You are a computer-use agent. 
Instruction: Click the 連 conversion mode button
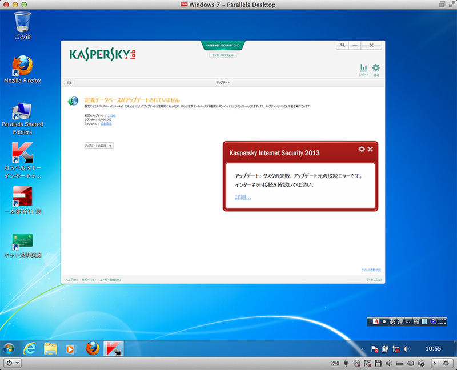400,321
